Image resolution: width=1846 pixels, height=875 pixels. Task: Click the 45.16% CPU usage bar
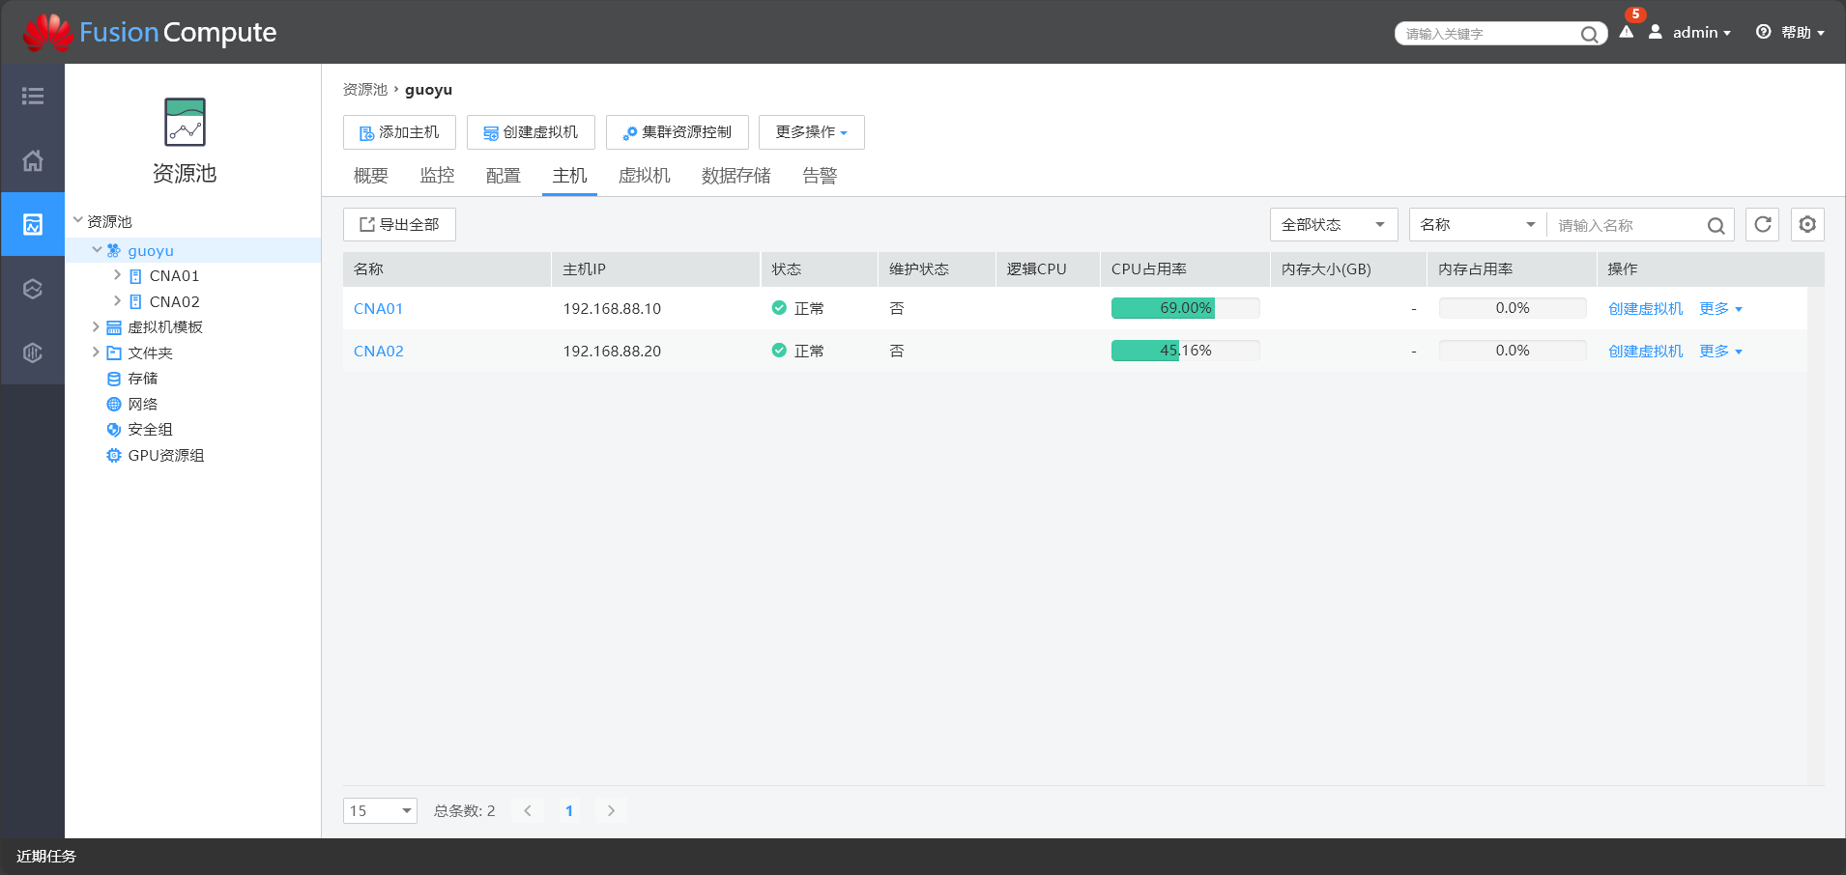1186,351
